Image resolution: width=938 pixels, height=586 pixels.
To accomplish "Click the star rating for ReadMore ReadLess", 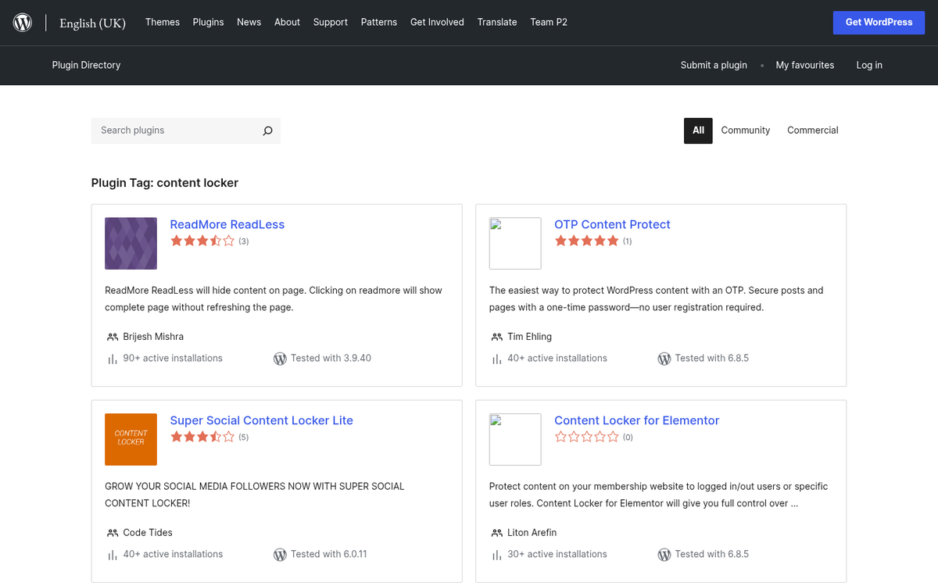I will point(202,241).
